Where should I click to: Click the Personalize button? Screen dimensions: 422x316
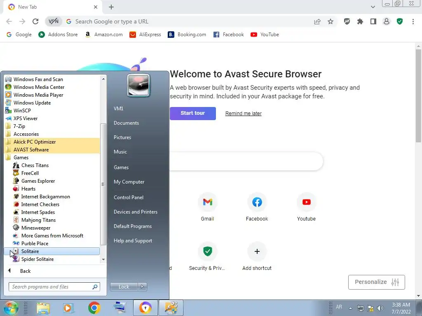click(377, 282)
